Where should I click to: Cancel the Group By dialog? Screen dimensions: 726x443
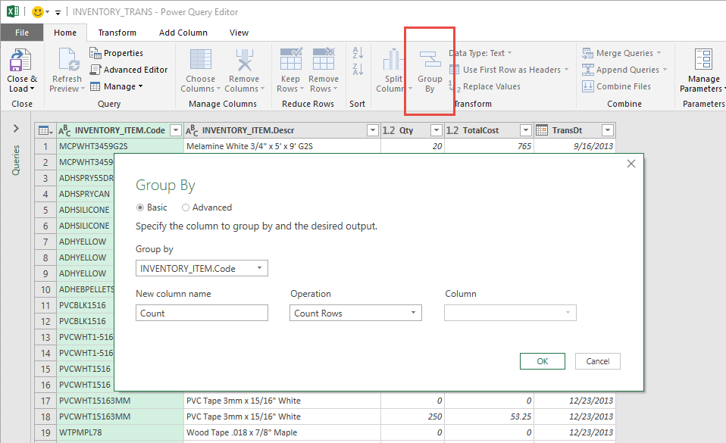click(x=597, y=361)
